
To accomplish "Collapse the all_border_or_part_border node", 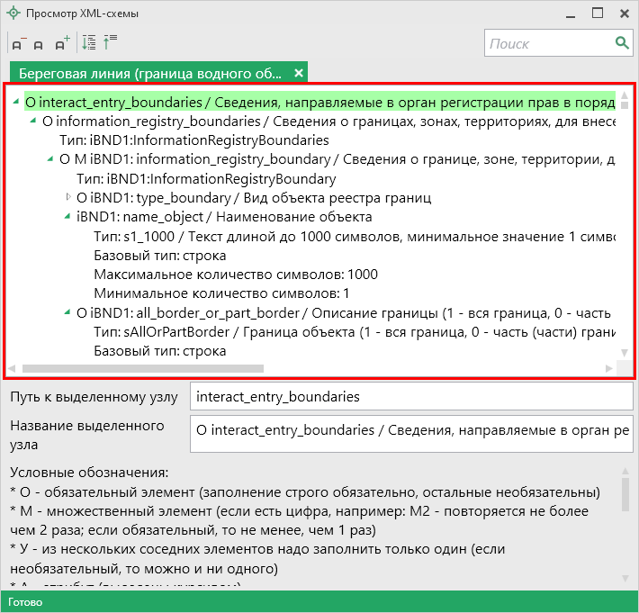I will [68, 313].
